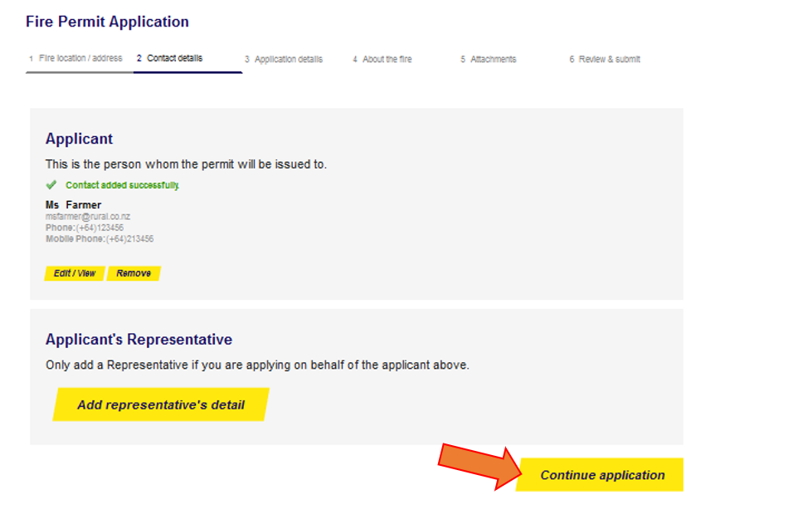Go to Fire location / address step

(75, 58)
